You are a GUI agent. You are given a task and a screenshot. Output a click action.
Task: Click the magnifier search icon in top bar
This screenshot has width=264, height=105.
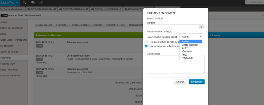(24, 3)
